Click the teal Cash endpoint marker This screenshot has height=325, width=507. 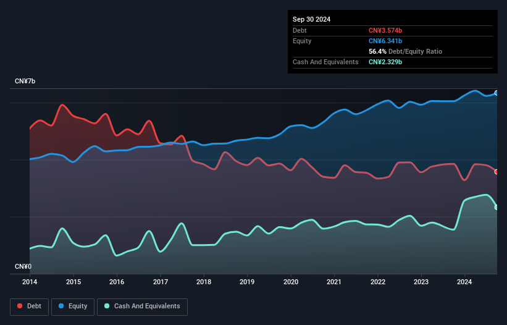(497, 207)
